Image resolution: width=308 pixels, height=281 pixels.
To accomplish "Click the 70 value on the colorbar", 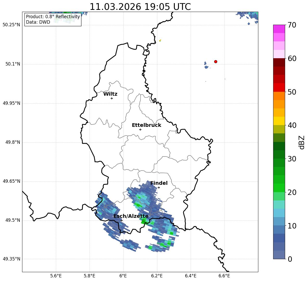I will (x=292, y=25).
